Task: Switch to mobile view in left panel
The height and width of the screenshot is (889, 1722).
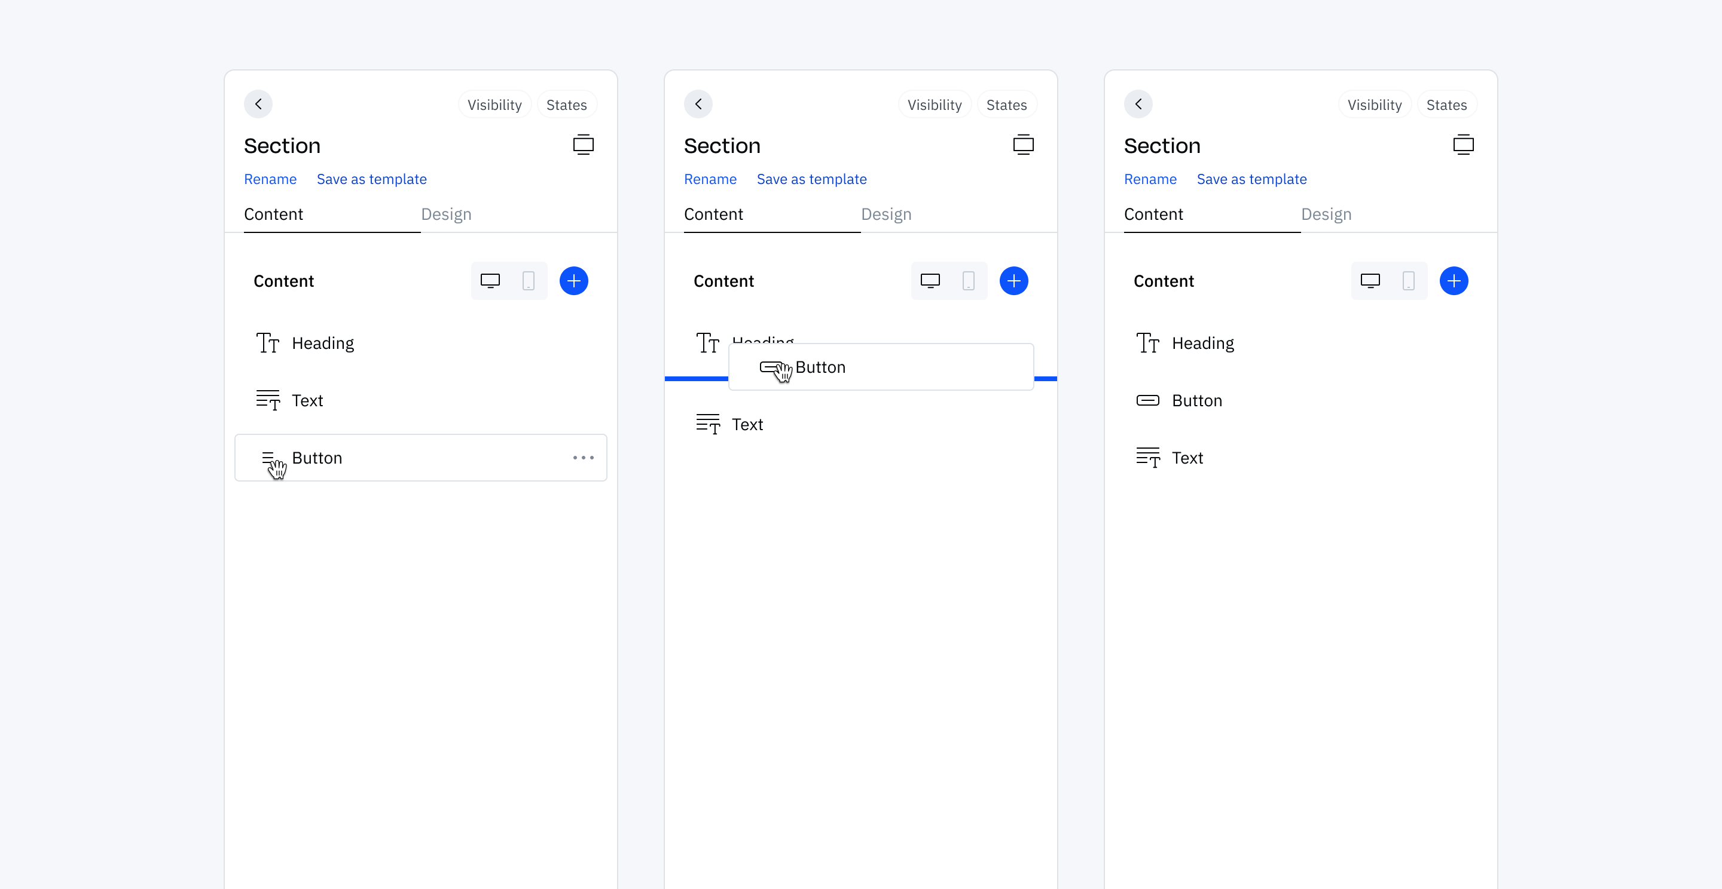Action: click(528, 281)
